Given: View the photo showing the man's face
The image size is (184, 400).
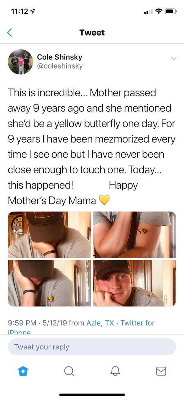Looking at the screenshot, I should 135,283.
